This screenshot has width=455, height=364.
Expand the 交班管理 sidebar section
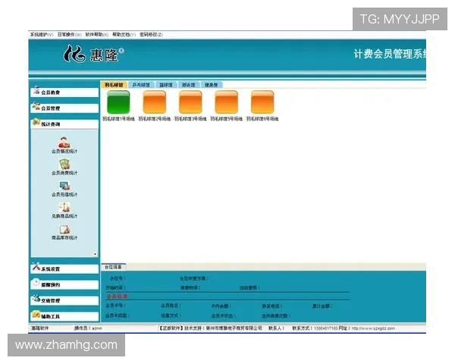[64, 300]
